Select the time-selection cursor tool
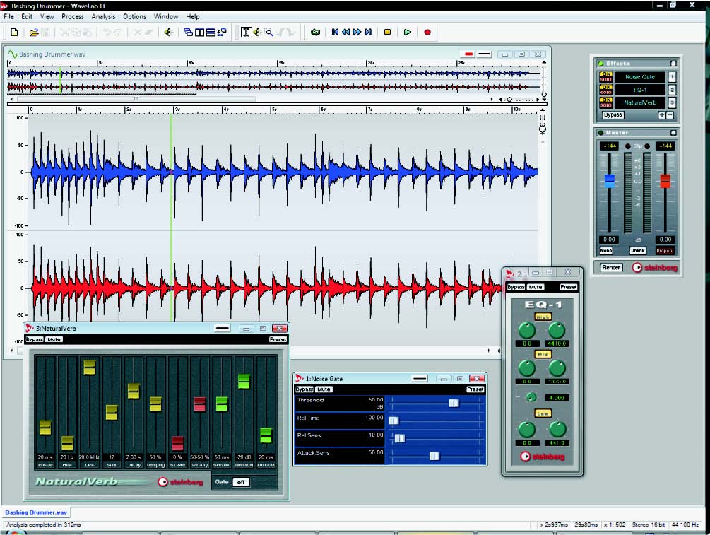 [x=246, y=33]
